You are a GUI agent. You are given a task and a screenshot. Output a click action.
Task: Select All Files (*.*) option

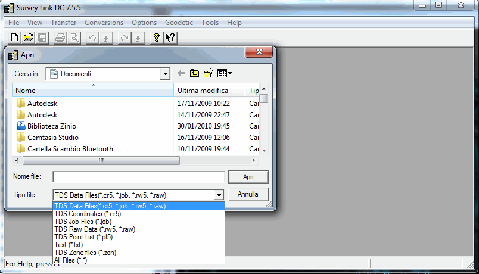click(x=139, y=260)
